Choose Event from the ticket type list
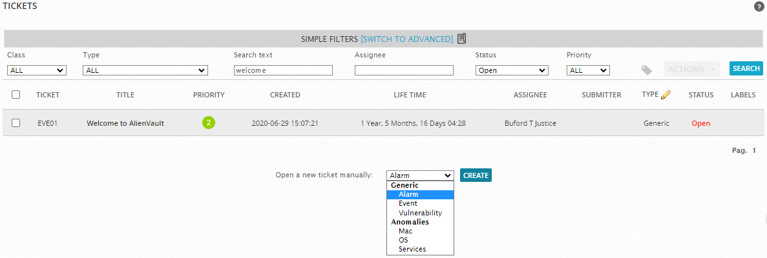This screenshot has height=258, width=767. click(x=408, y=204)
